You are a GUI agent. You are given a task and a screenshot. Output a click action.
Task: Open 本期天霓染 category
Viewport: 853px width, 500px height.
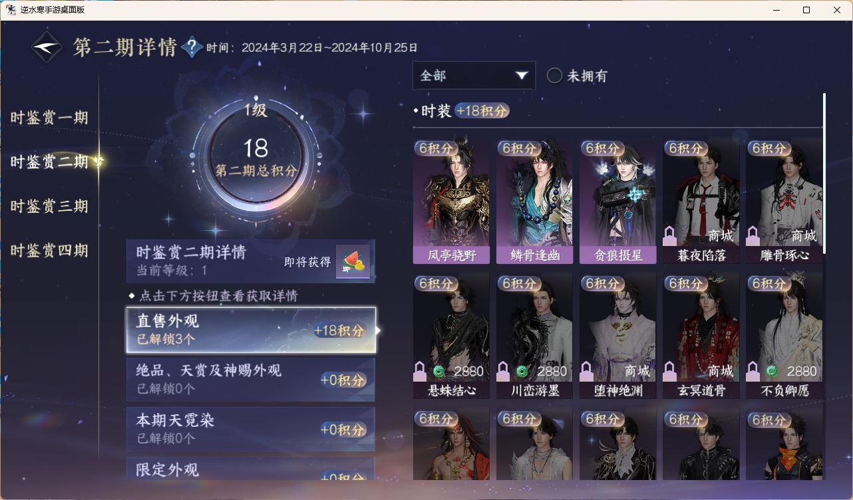(x=251, y=429)
